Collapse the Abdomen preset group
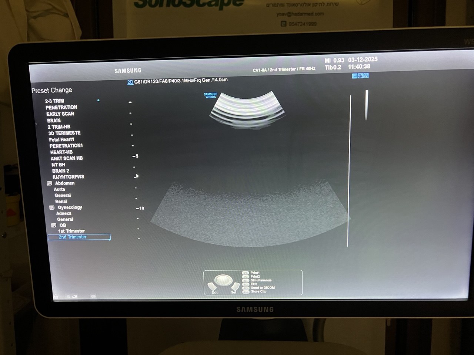Viewport: 474px width, 355px height. click(x=49, y=183)
